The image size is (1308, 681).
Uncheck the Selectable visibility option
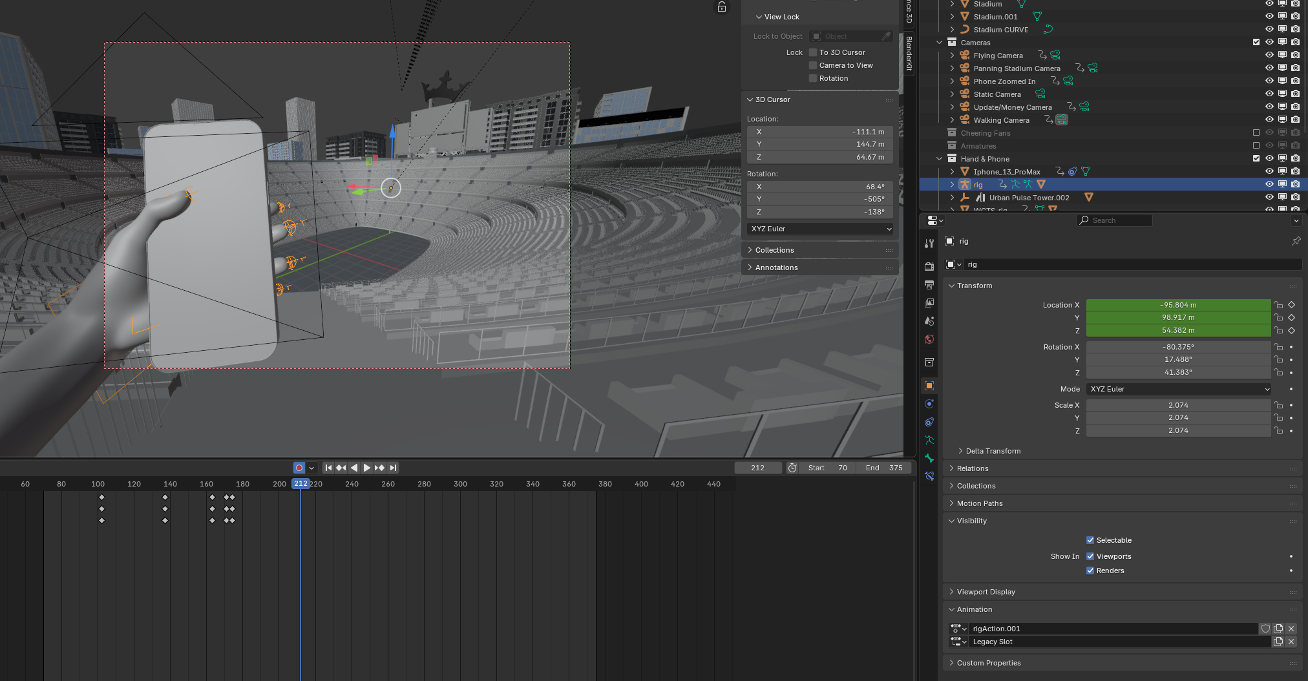point(1090,540)
